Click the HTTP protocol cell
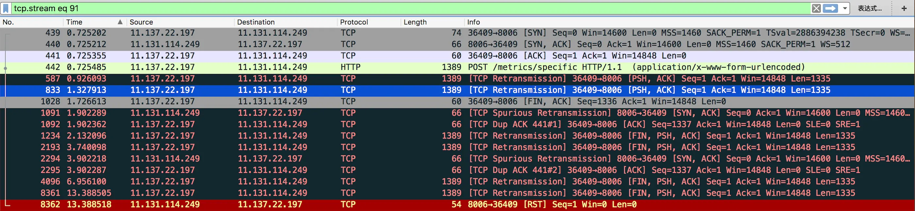 coord(350,67)
